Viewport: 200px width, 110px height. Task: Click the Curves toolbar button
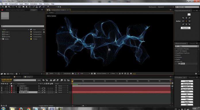coord(187,81)
